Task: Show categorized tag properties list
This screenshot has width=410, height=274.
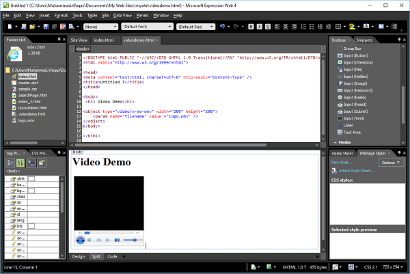Action: pyautogui.click(x=10, y=163)
